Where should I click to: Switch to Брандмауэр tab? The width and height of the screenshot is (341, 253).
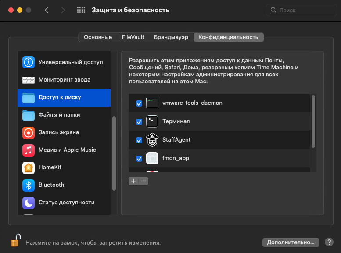171,37
